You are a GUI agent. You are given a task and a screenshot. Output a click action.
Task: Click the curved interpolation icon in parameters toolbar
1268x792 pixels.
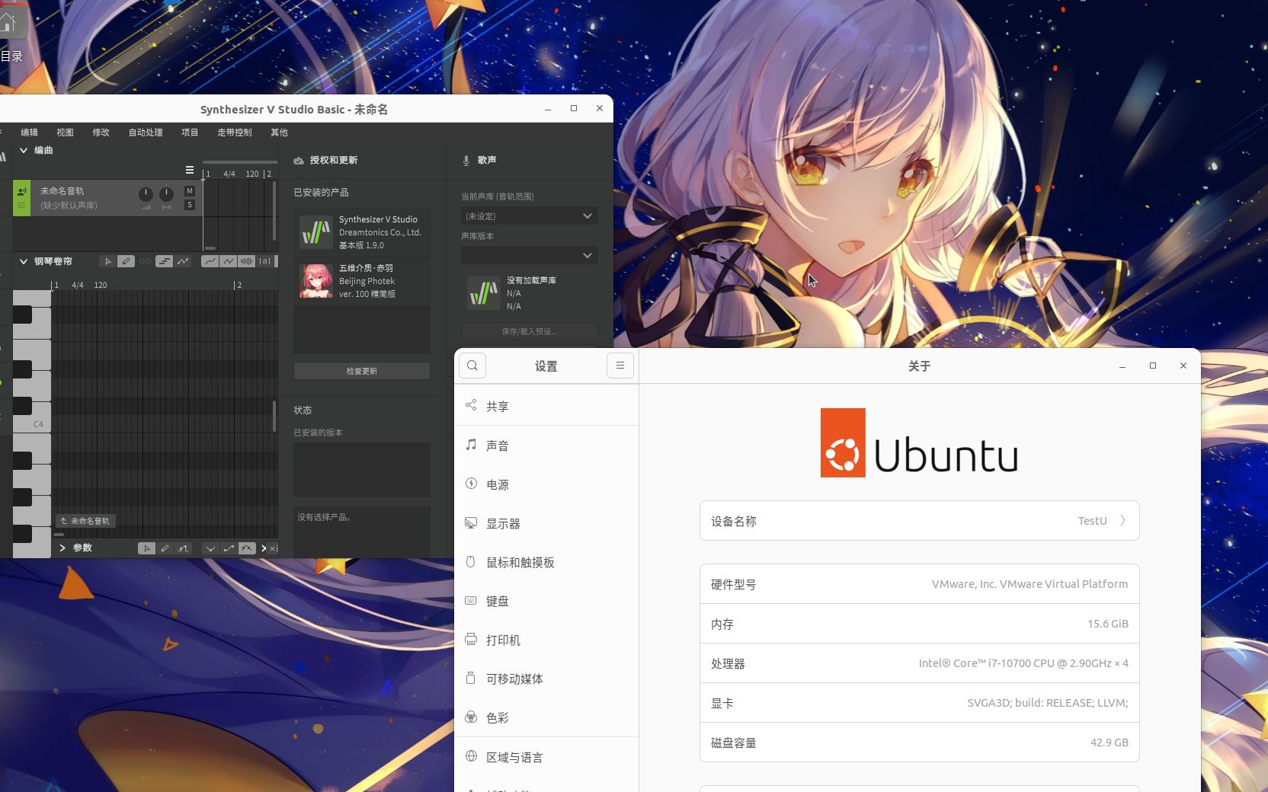[x=247, y=548]
